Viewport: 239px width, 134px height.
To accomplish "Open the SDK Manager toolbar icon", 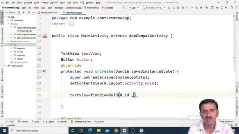I will coord(226,7).
